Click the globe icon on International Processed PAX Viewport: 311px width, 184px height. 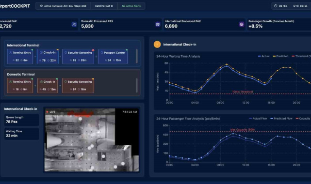(242, 24)
